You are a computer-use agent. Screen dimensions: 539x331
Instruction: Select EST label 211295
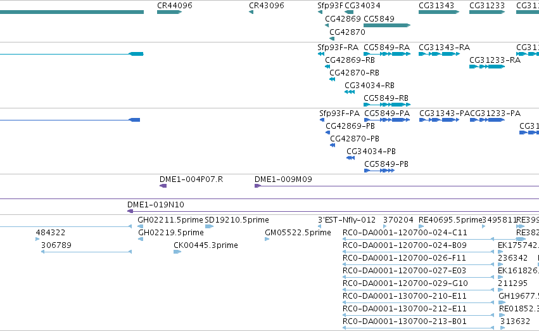click(512, 283)
